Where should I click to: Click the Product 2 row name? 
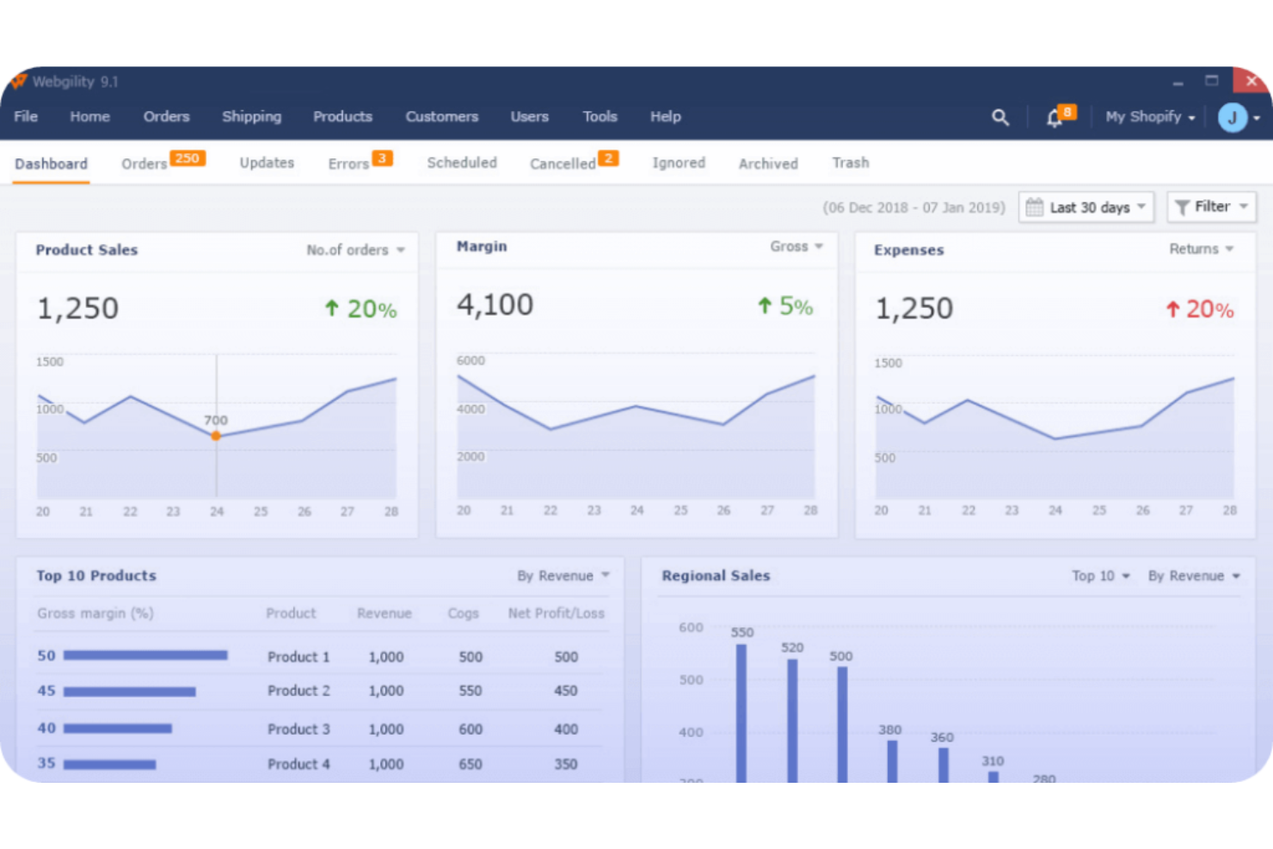(298, 691)
